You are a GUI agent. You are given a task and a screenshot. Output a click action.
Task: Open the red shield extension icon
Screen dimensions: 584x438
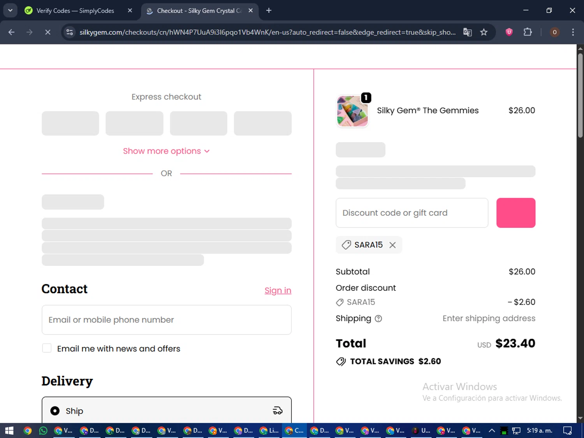click(x=509, y=32)
